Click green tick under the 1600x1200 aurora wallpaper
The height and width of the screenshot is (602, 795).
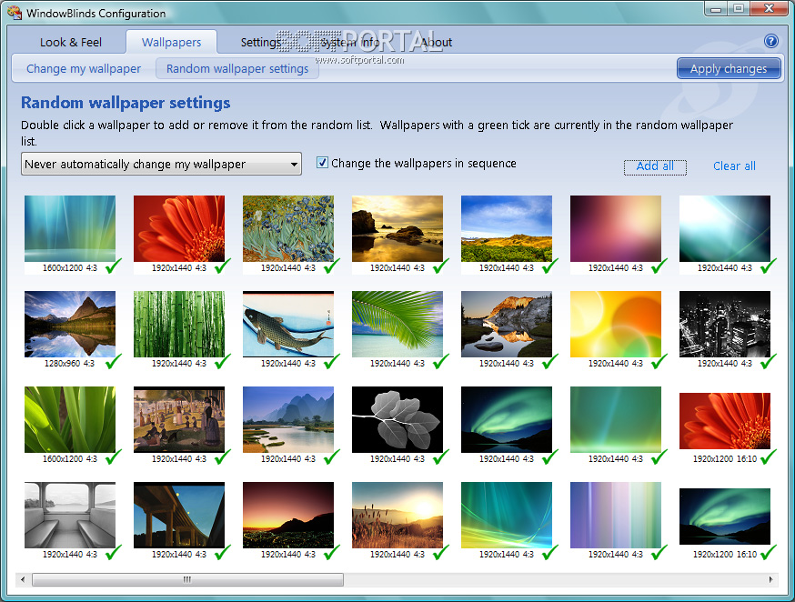click(x=113, y=266)
